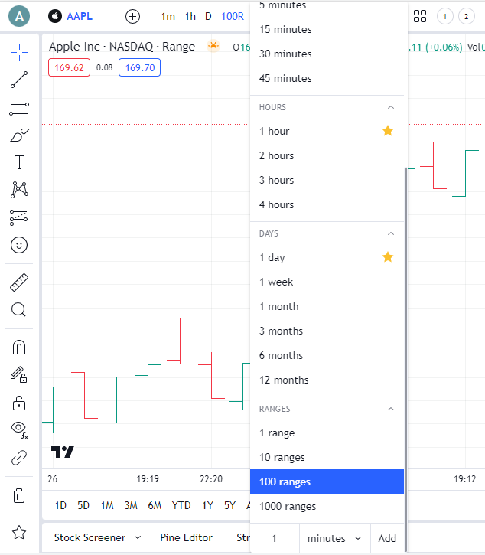Set chart range to 1D
Viewport: 485px width, 555px height.
pyautogui.click(x=60, y=505)
